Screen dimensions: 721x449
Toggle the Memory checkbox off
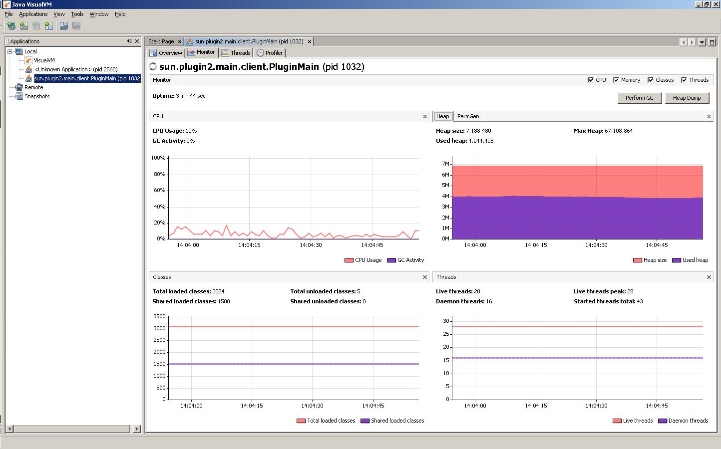tap(616, 80)
